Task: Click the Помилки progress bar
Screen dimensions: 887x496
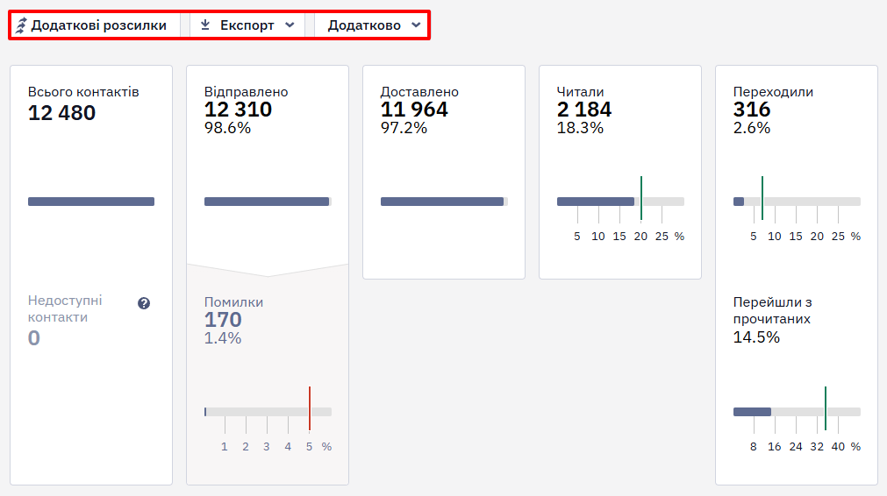Action: tap(268, 412)
